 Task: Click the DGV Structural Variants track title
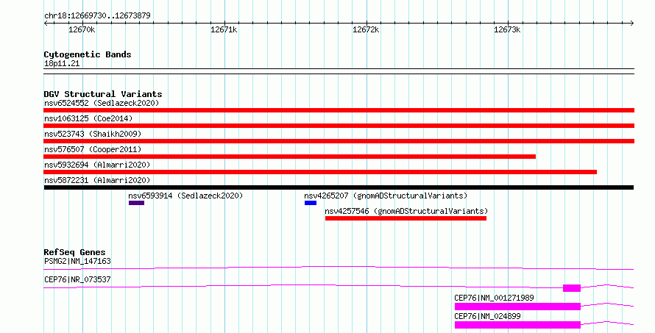click(103, 94)
